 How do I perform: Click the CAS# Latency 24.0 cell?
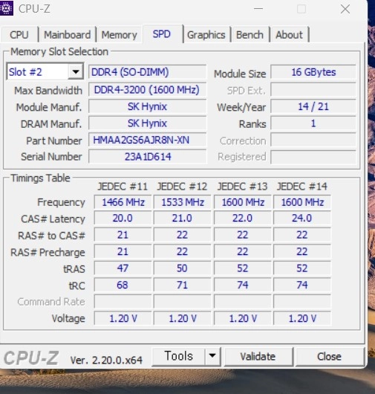(x=302, y=218)
